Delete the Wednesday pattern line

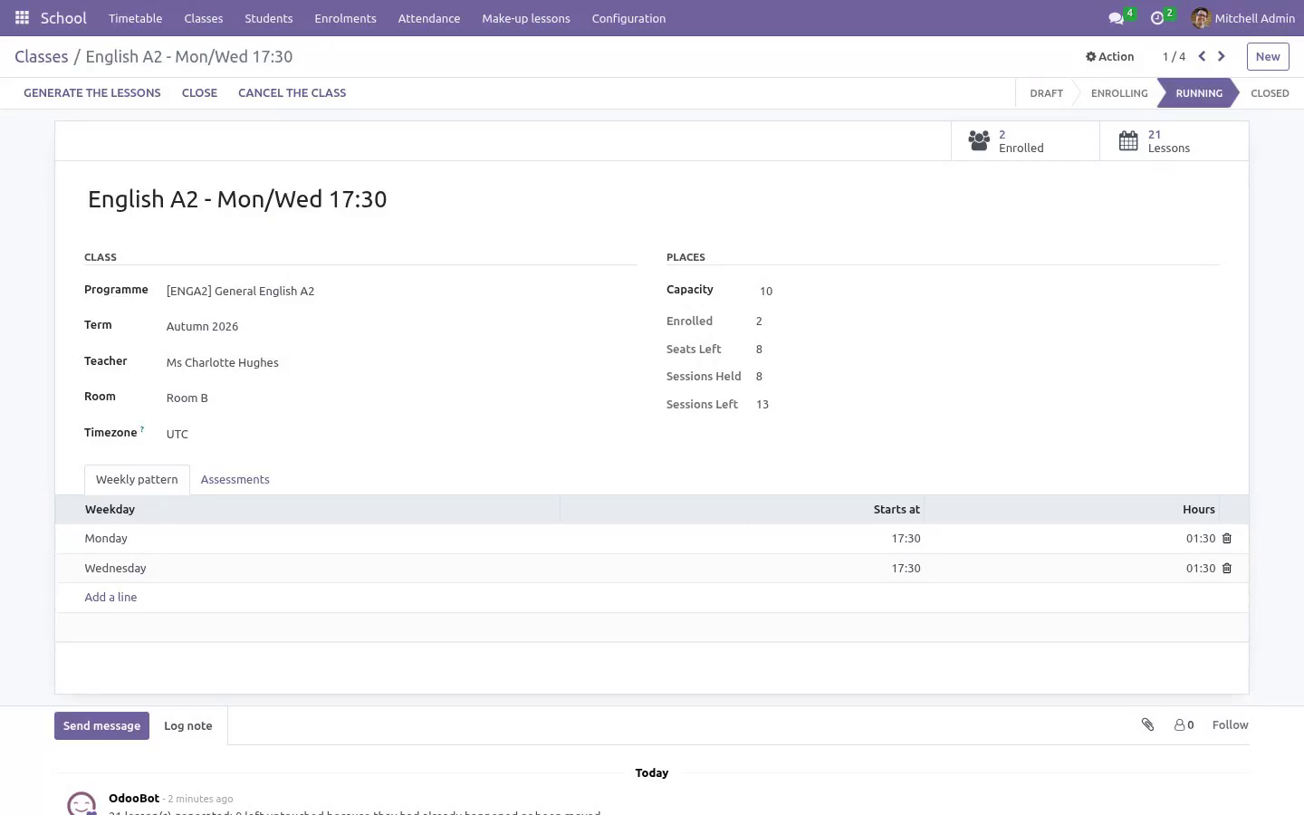[x=1227, y=569]
